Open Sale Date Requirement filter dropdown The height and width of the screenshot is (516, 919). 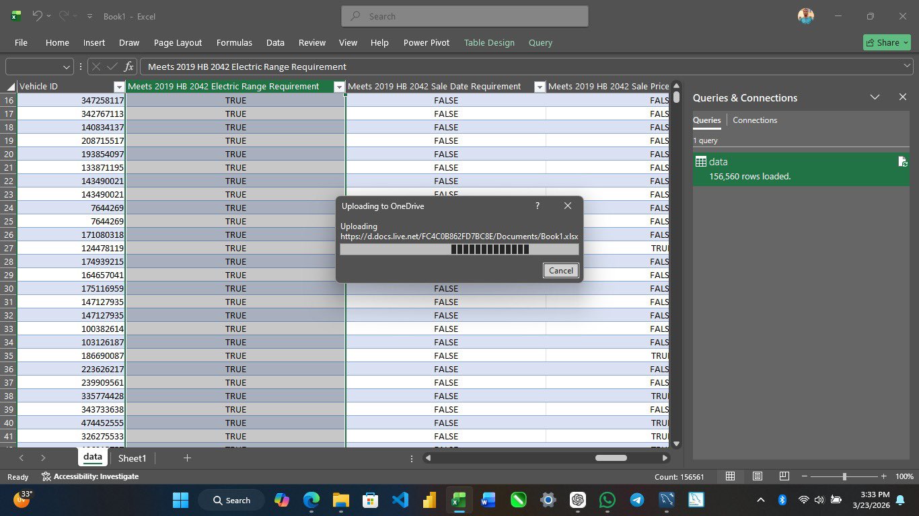click(x=539, y=87)
